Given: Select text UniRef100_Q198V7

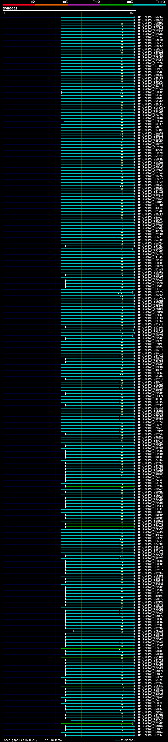Looking at the screenshot, I should pos(151,292).
